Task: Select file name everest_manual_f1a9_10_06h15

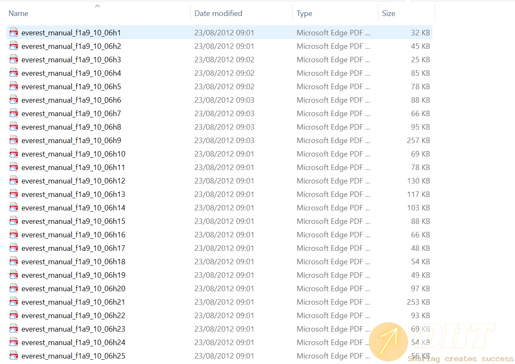Action: (x=73, y=221)
